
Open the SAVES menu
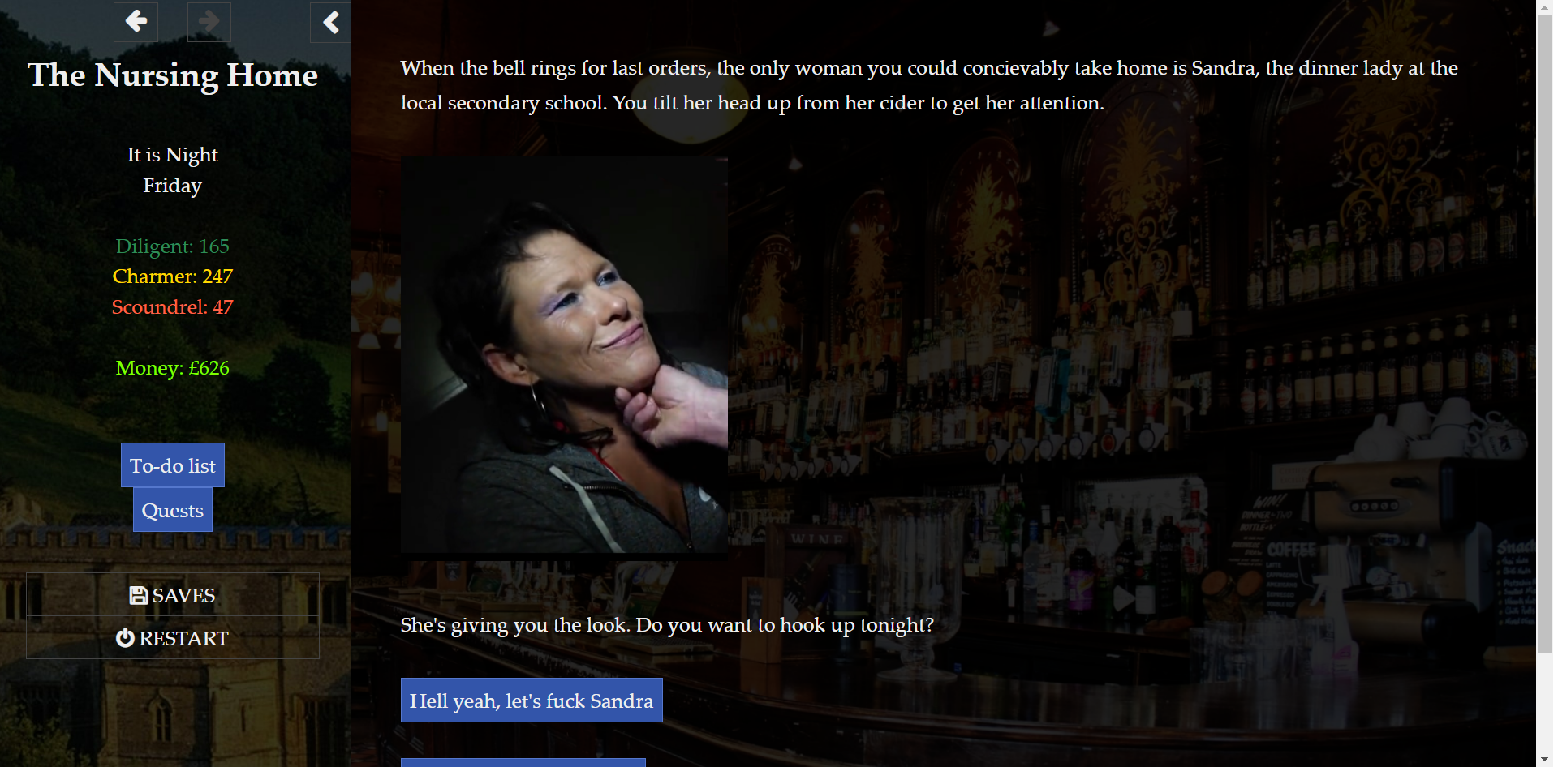173,595
